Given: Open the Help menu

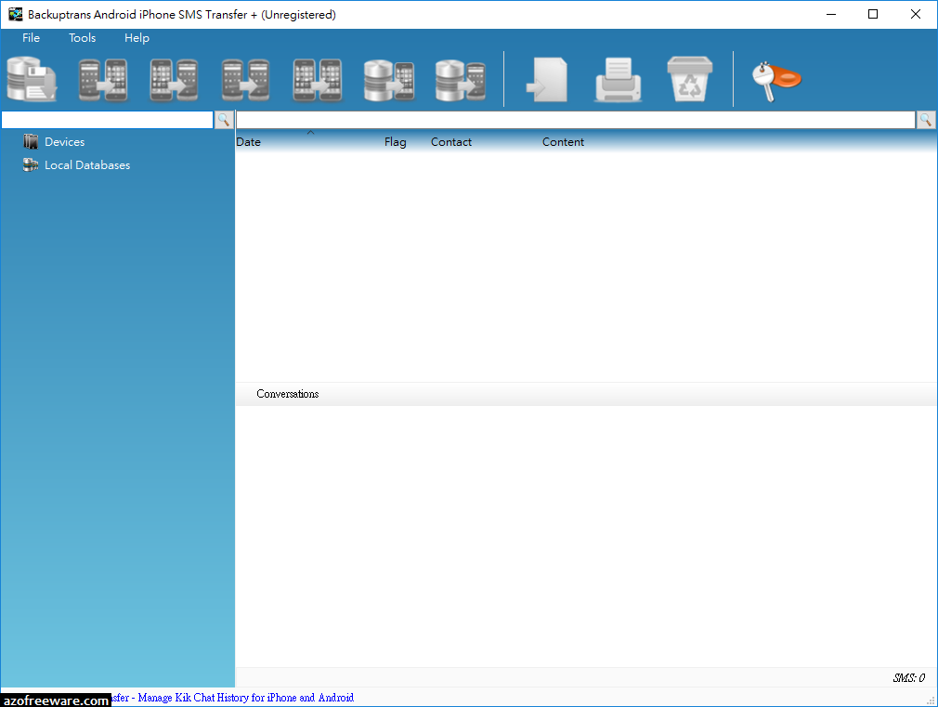Looking at the screenshot, I should coord(137,38).
